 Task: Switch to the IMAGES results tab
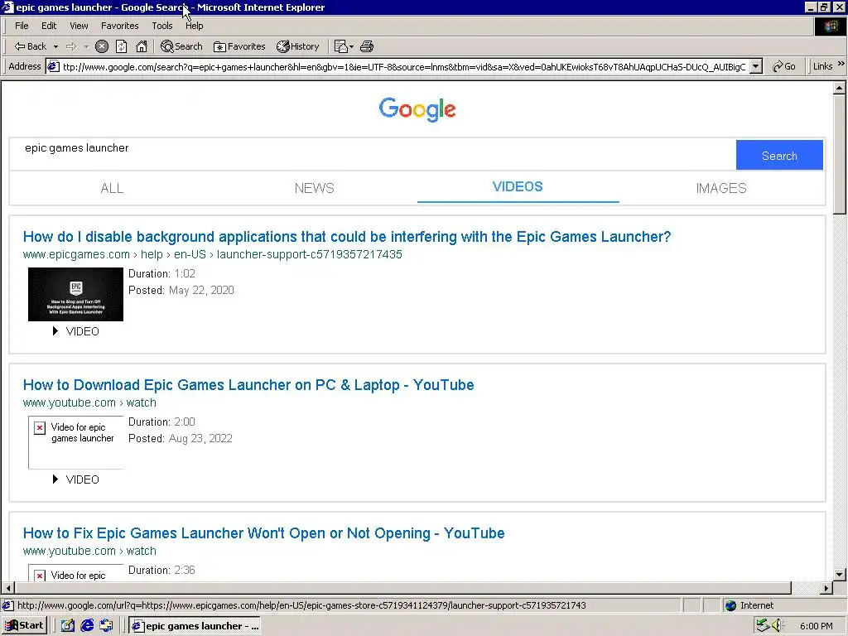pyautogui.click(x=721, y=188)
